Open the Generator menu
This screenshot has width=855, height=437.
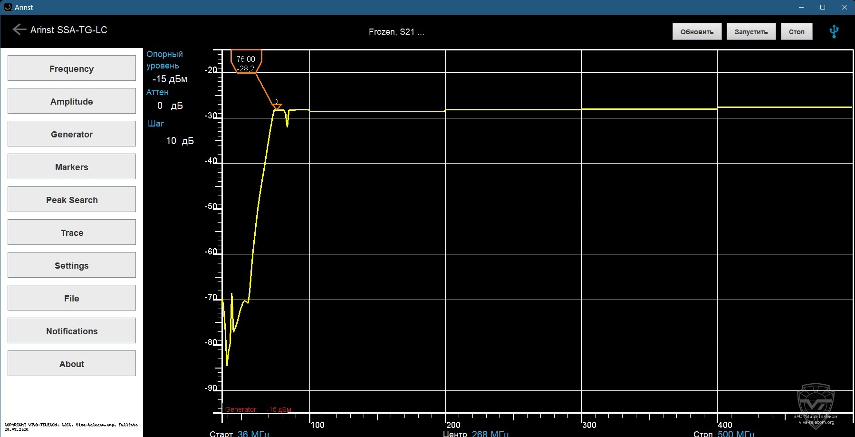point(72,134)
